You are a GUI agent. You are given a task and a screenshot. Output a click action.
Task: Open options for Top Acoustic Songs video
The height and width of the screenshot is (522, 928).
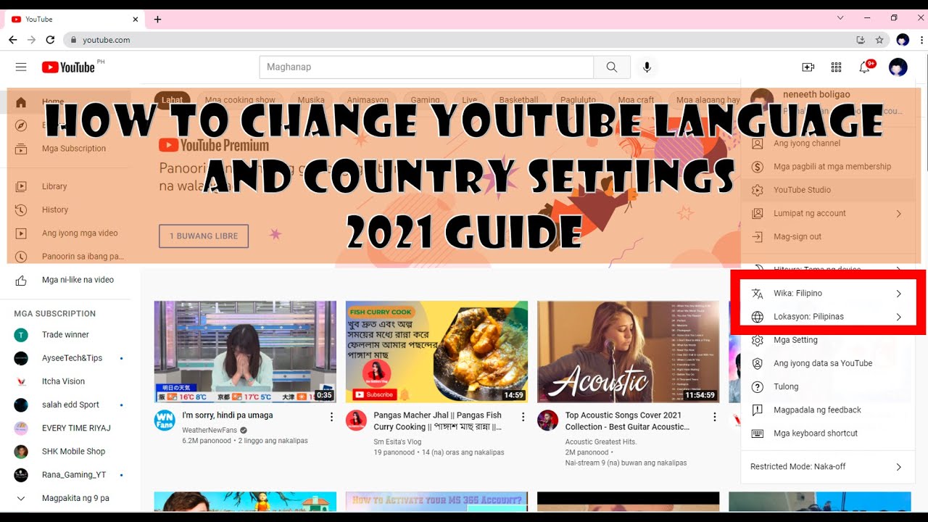coord(714,417)
